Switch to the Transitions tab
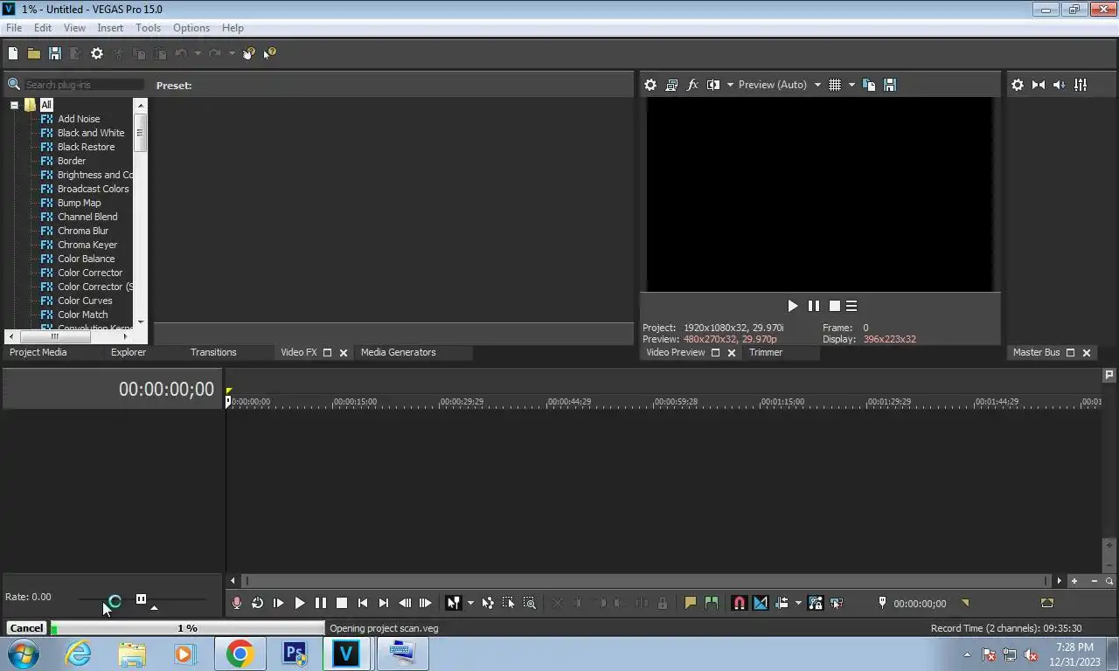This screenshot has height=671, width=1119. (x=213, y=352)
